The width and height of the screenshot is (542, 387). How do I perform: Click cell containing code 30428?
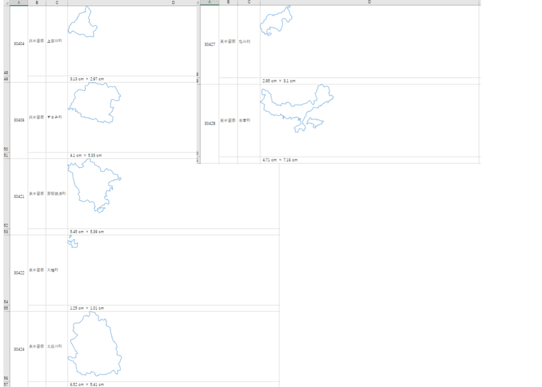[210, 123]
